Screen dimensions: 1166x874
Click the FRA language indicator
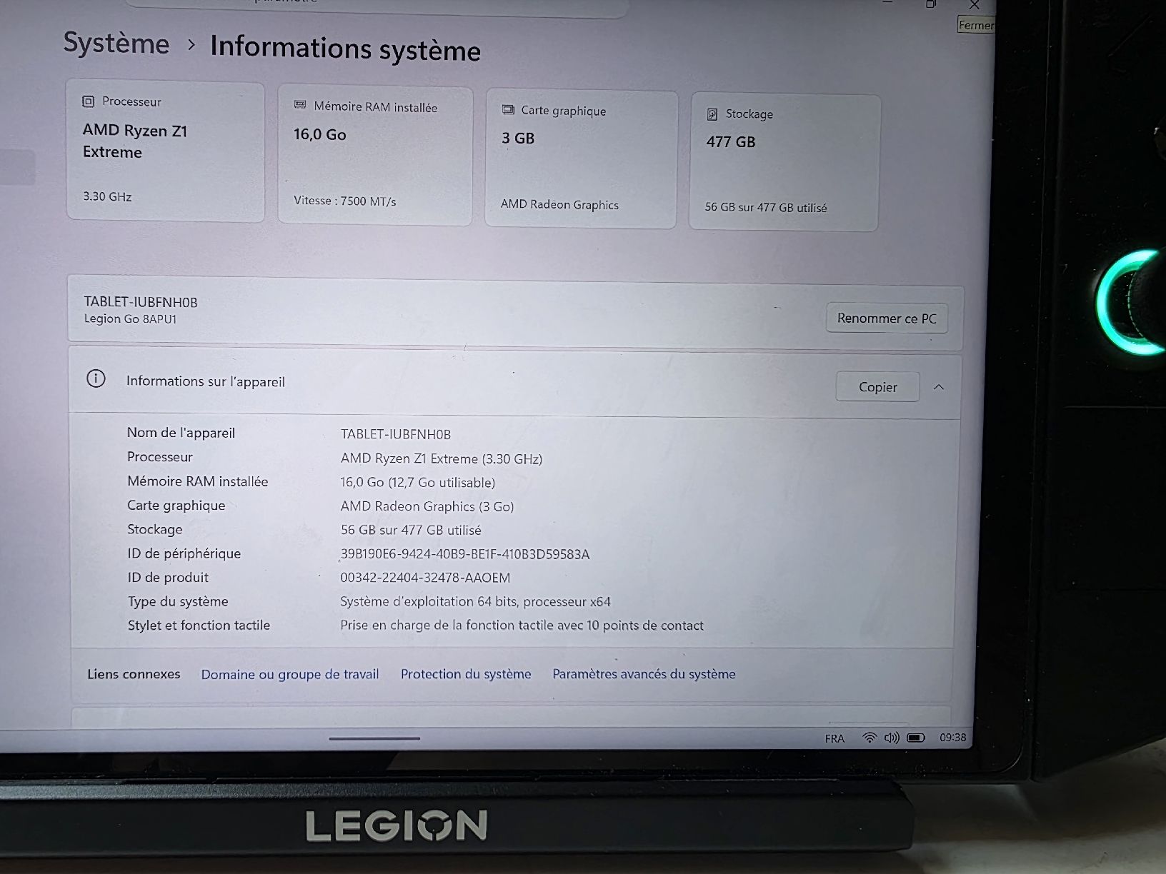(834, 738)
